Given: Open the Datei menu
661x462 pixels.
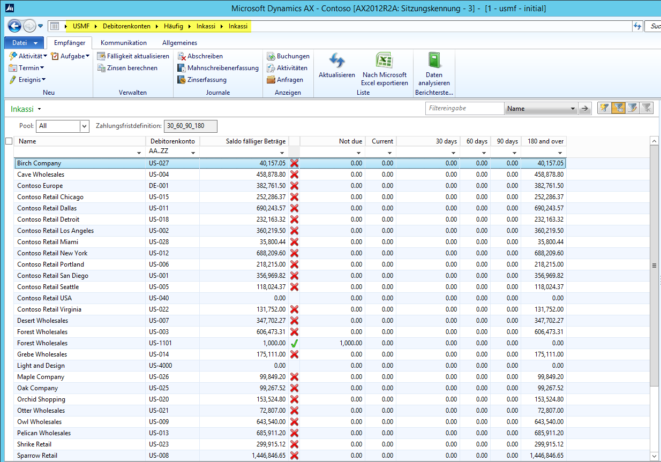Looking at the screenshot, I should [x=24, y=43].
